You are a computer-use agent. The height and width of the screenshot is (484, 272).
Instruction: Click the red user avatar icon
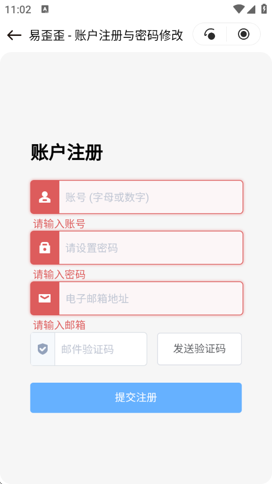[45, 197]
